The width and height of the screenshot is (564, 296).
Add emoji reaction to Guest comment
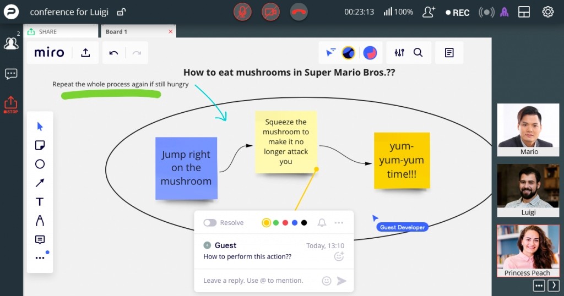click(x=339, y=256)
